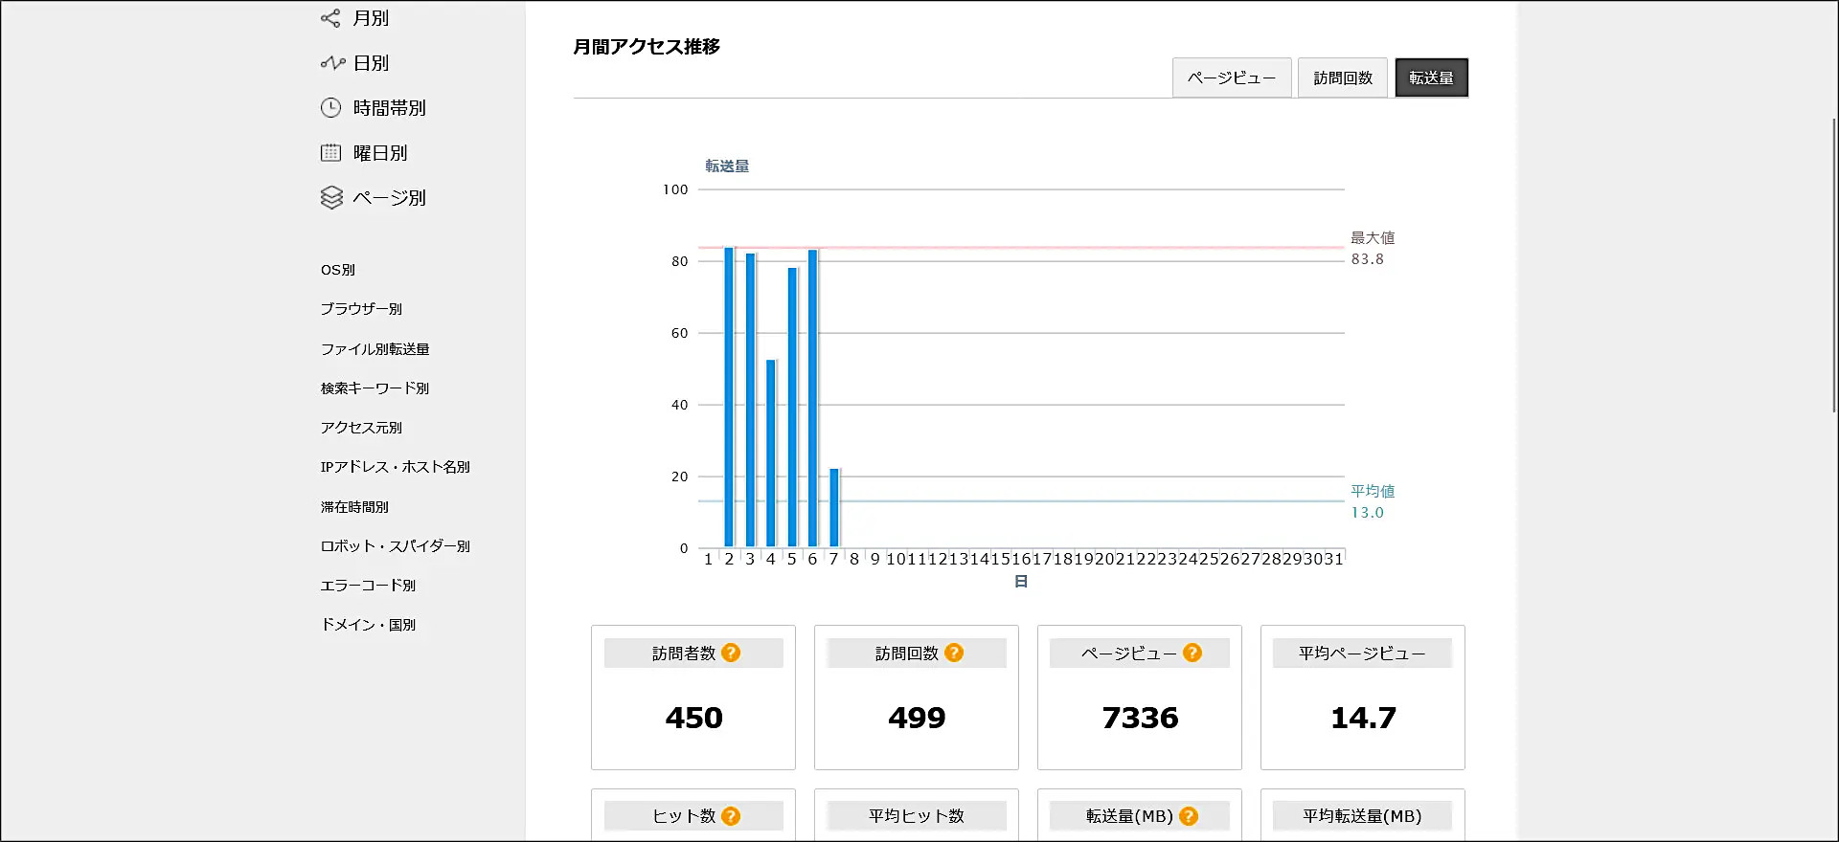Screen dimensions: 1839x842
Task: Select the 転送量 chart tab
Action: click(x=1431, y=78)
